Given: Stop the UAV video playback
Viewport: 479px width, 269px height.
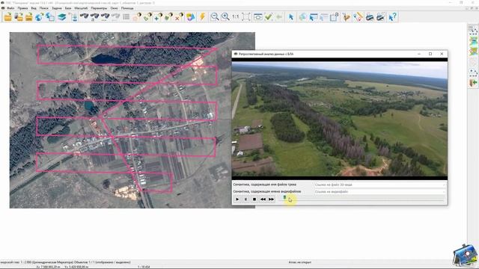Looking at the screenshot, I should pyautogui.click(x=254, y=200).
